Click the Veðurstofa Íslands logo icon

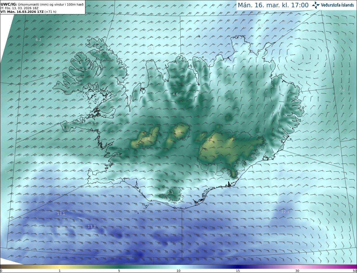[316, 5]
